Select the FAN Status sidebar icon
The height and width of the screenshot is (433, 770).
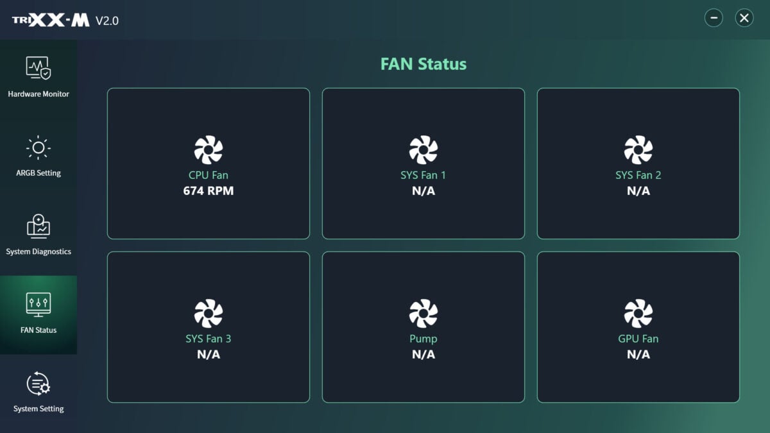click(38, 314)
